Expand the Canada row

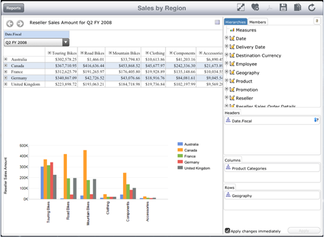[6, 66]
